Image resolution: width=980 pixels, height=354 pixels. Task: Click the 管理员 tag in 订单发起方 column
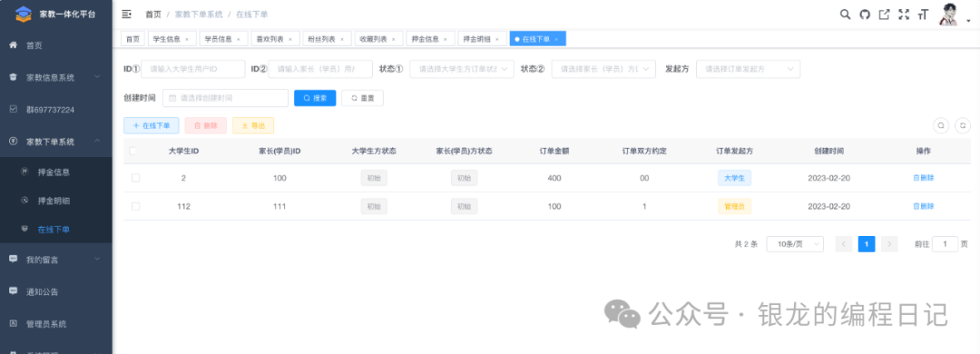(734, 206)
